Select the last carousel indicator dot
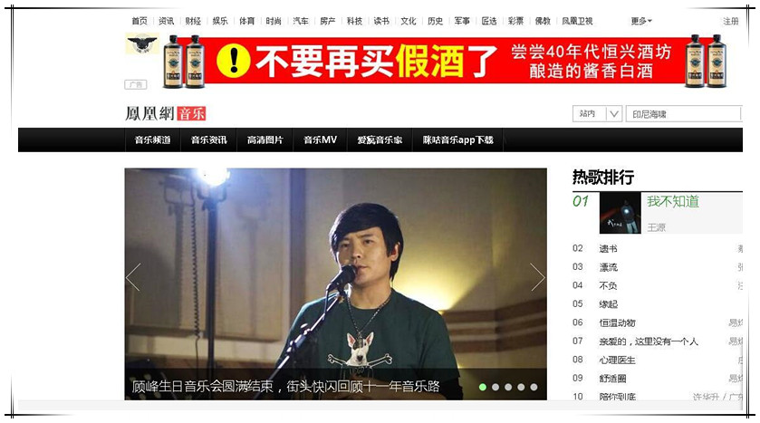 point(534,387)
